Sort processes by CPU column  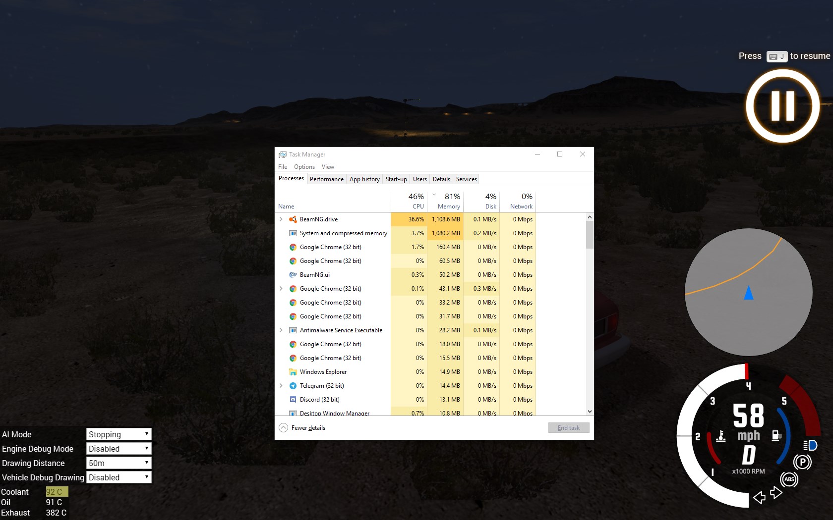[409, 201]
